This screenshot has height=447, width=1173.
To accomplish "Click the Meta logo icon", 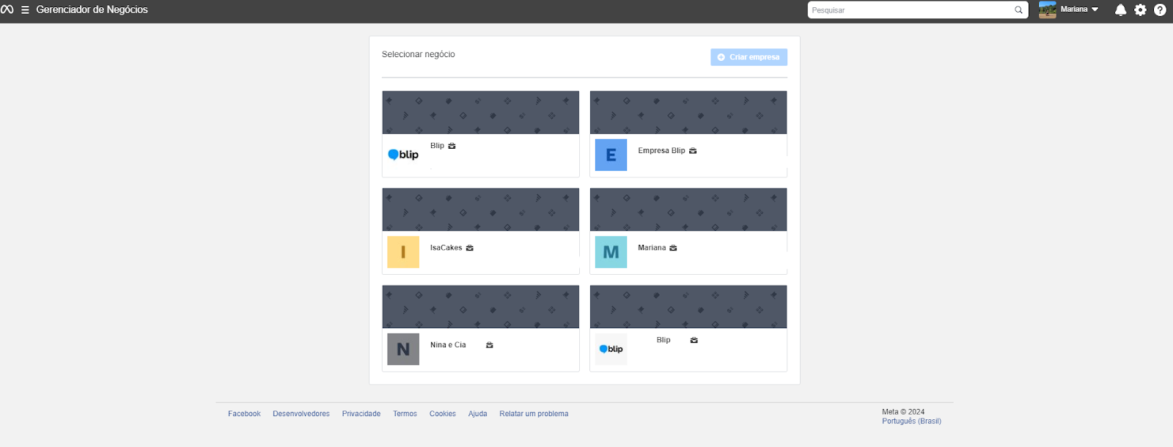I will (7, 10).
